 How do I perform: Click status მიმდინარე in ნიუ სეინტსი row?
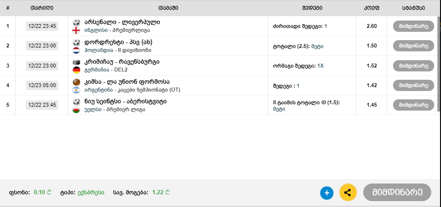point(414,105)
